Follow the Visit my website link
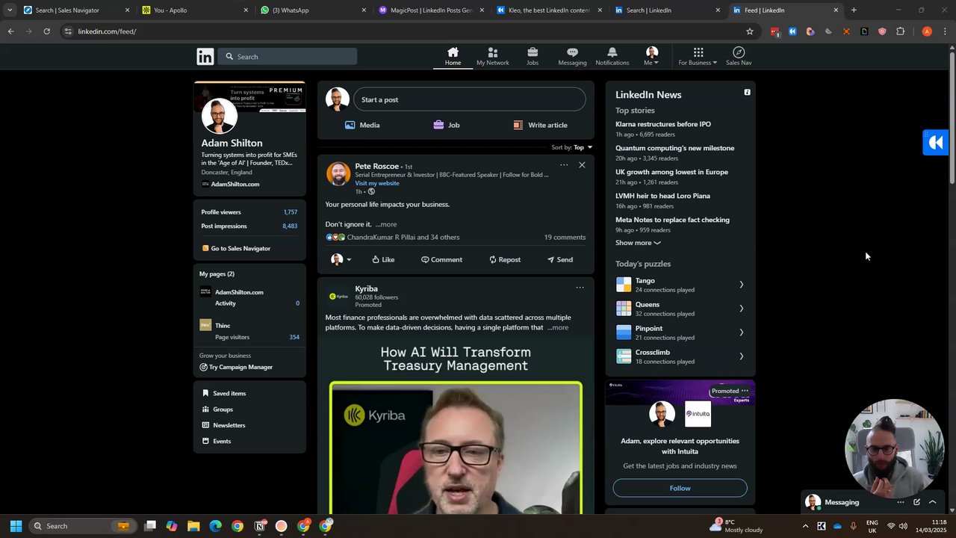956x538 pixels. [376, 183]
